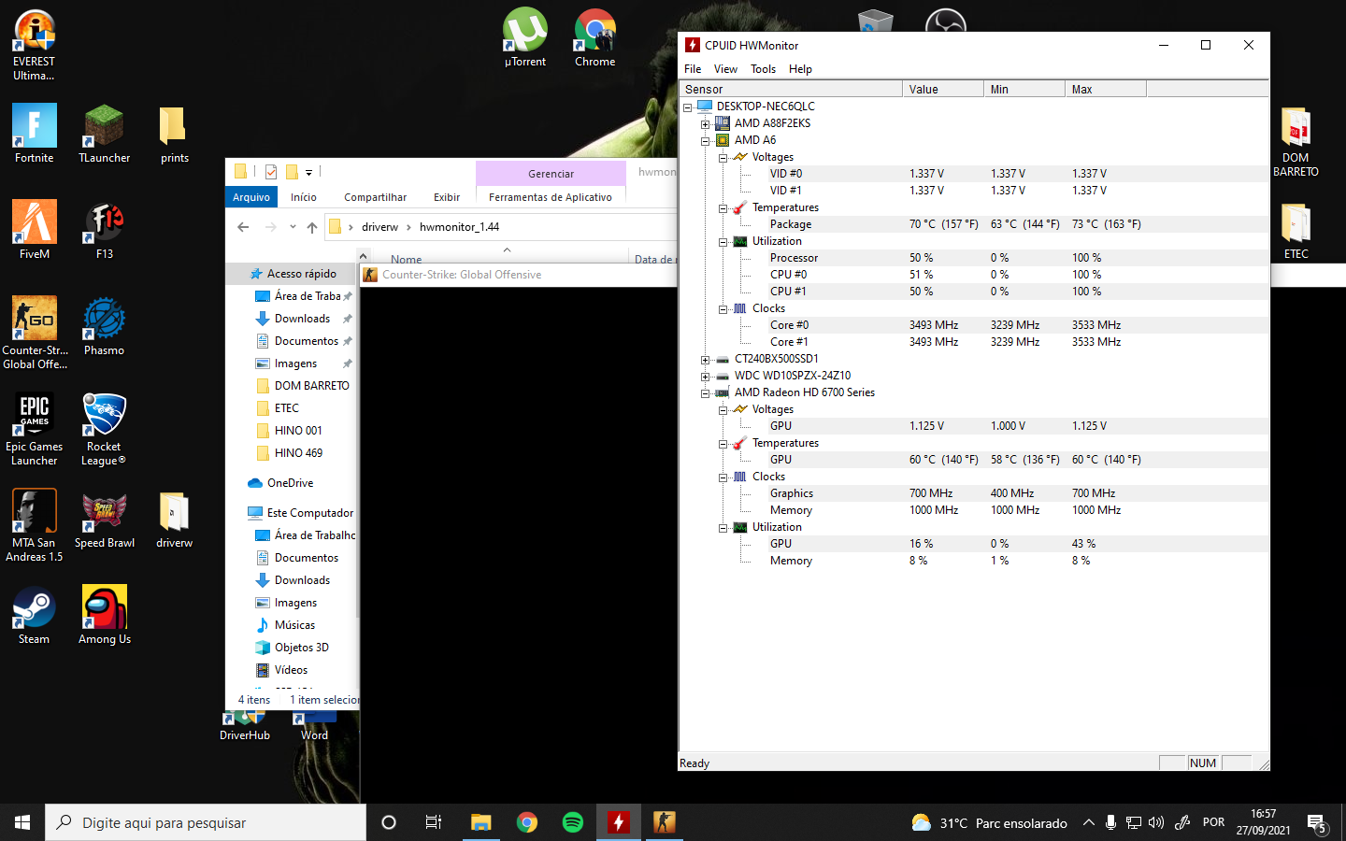Click the Max column header in HWMonitor

(1105, 90)
